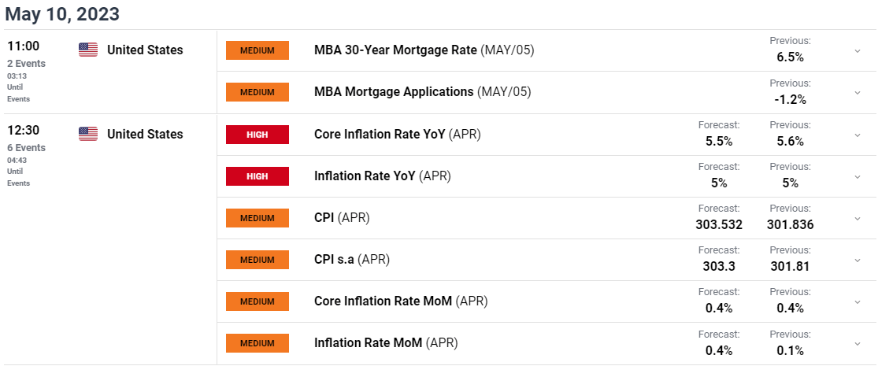The image size is (878, 366).
Task: Expand Inflation Rate MoM row chevron
Action: tap(858, 344)
